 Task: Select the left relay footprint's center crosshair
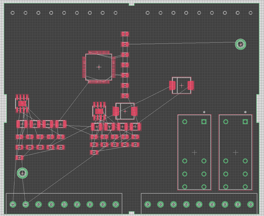point(194,153)
